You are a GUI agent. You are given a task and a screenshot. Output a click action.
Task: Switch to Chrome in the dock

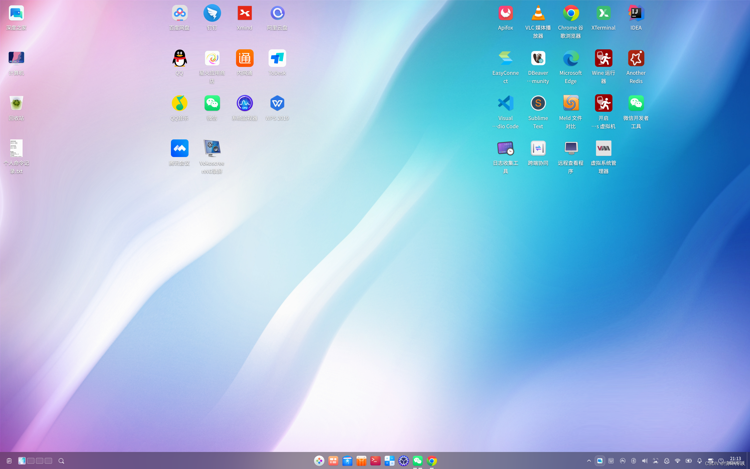[x=432, y=461]
